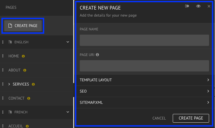Expand the Template Layout section
The height and width of the screenshot is (128, 215).
point(144,80)
